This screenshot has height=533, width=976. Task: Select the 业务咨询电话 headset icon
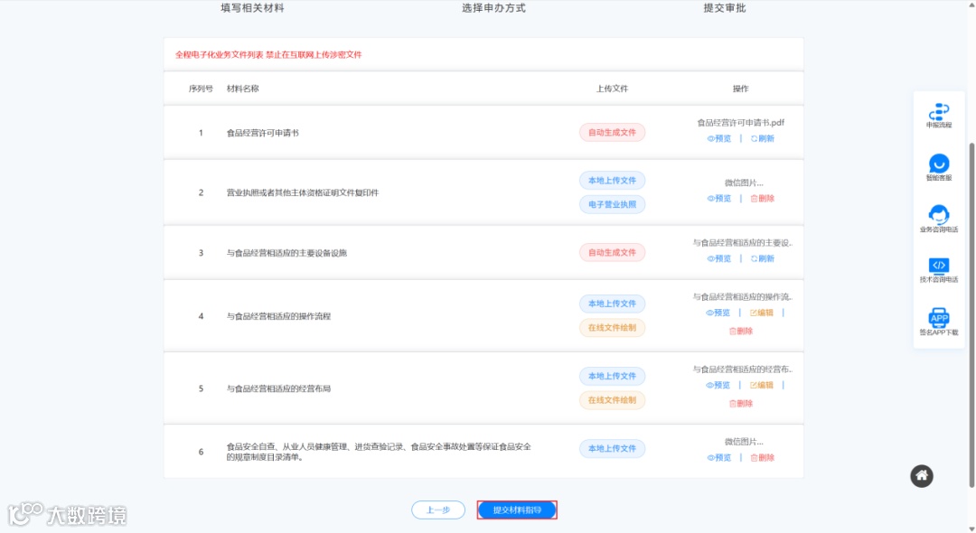[x=939, y=215]
